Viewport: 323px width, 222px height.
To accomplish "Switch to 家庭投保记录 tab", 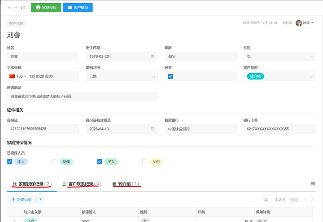I will 32,184.
